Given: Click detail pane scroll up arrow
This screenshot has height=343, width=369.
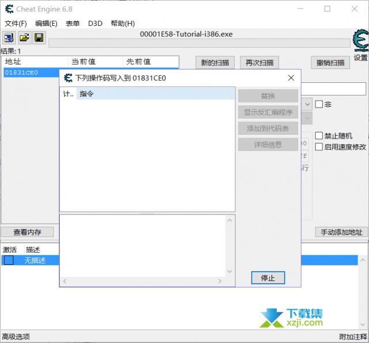Looking at the screenshot, I should (x=230, y=220).
